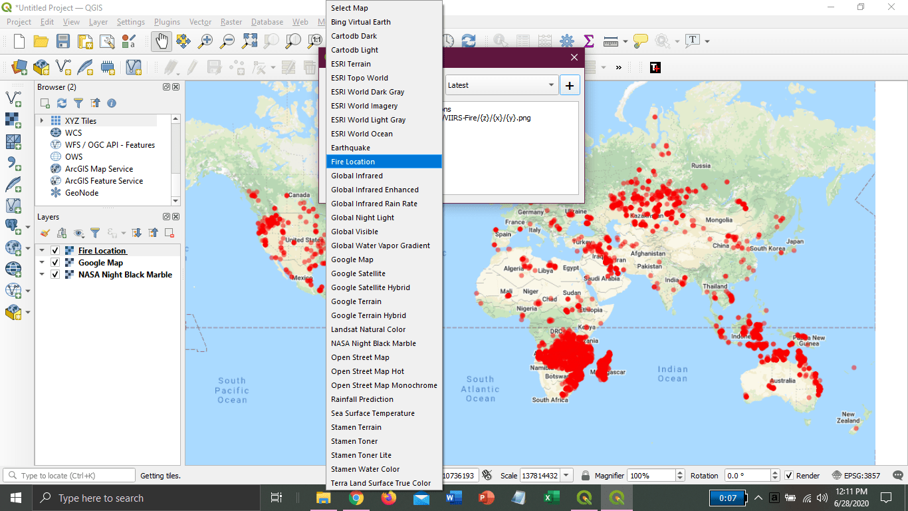The width and height of the screenshot is (908, 511).
Task: Open the Latest date dropdown
Action: pos(501,85)
